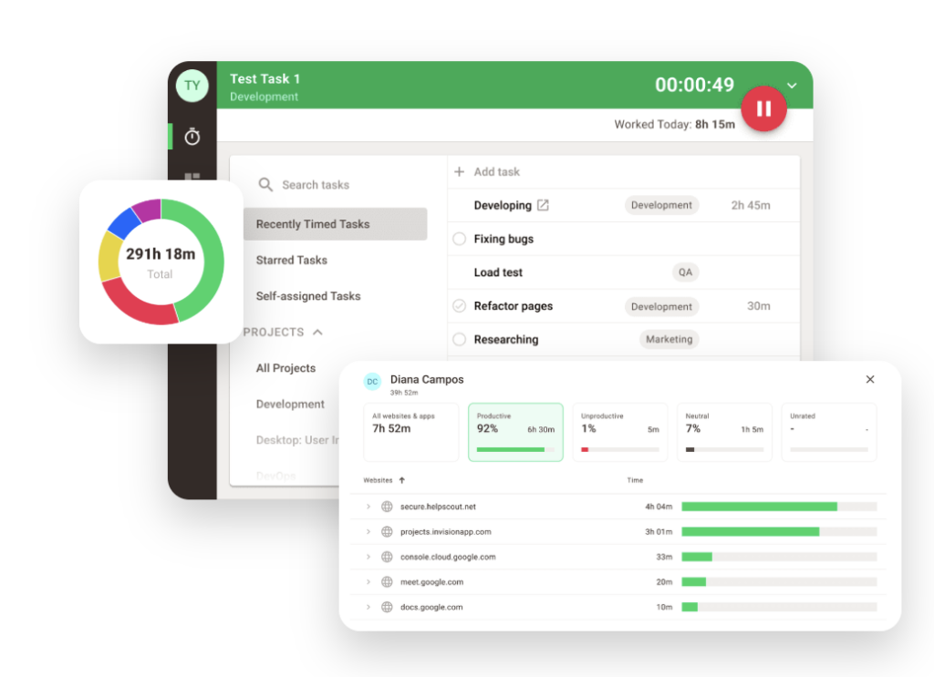Viewport: 934px width, 677px height.
Task: Select Starred Tasks
Action: 291,260
